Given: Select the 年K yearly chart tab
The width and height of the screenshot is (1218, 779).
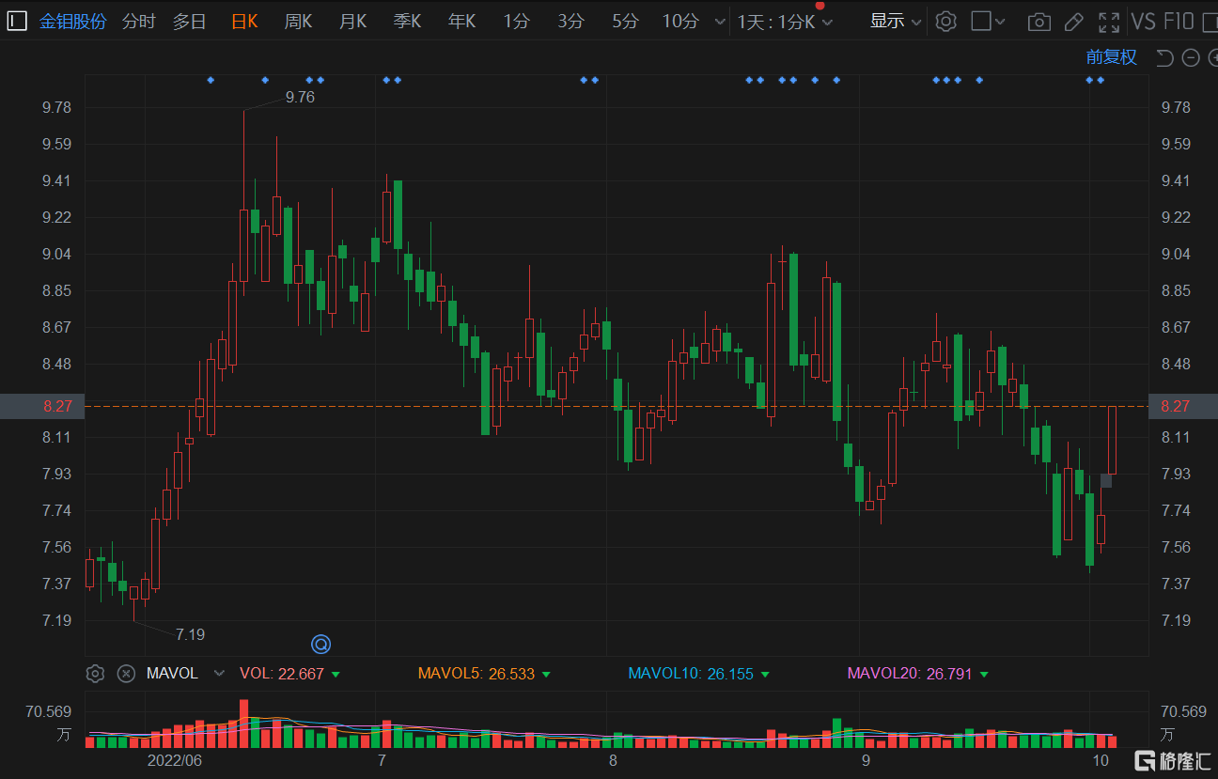Looking at the screenshot, I should click(x=462, y=21).
